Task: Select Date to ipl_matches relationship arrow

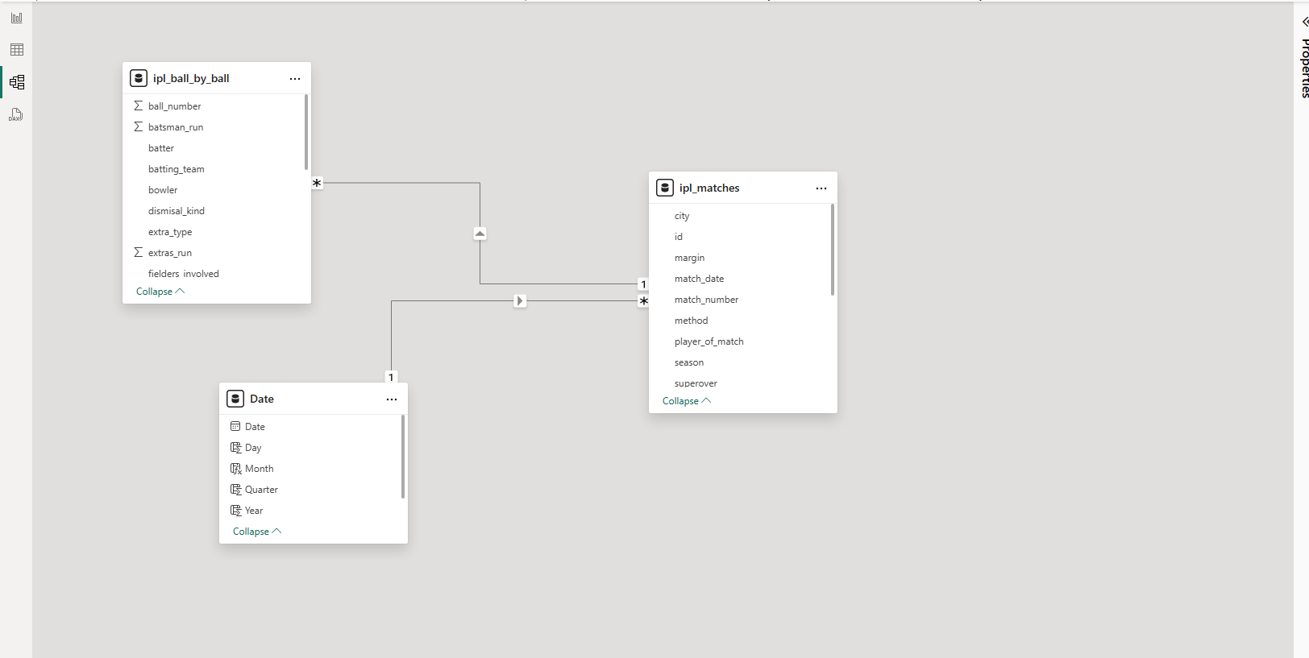Action: click(520, 301)
